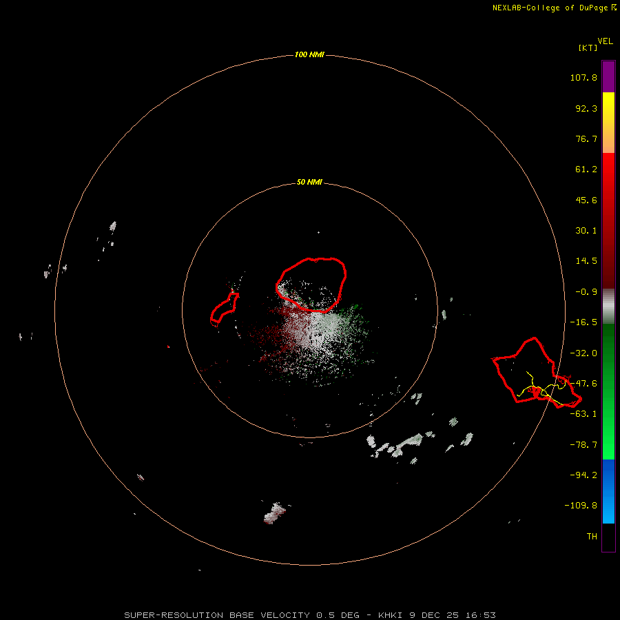Image resolution: width=620 pixels, height=620 pixels.
Task: Click the 100 NMI range ring label
Action: [x=309, y=54]
